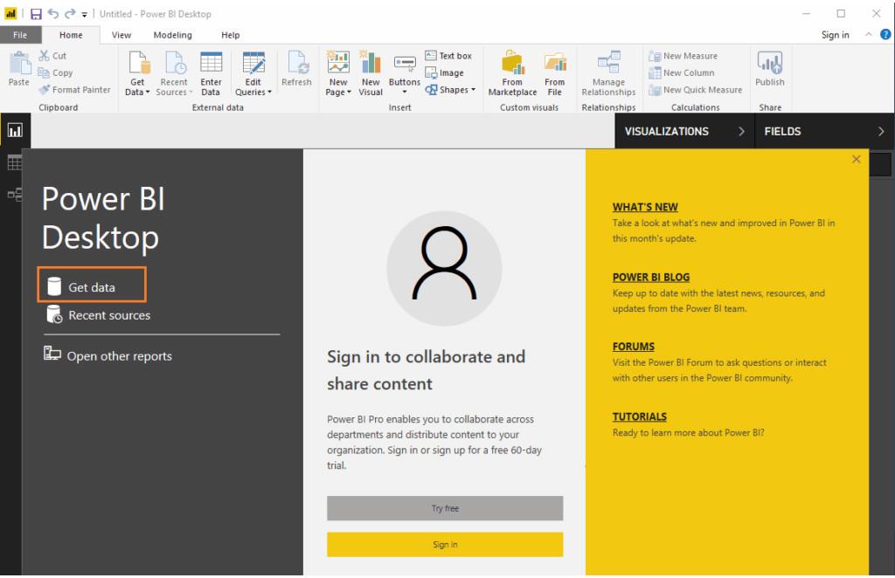The image size is (895, 578).
Task: Select the Format Painter tool
Action: [74, 89]
